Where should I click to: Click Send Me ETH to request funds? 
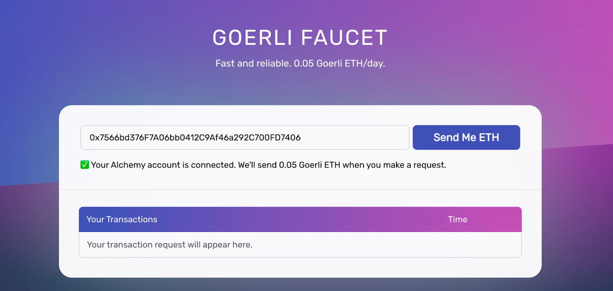pos(466,137)
